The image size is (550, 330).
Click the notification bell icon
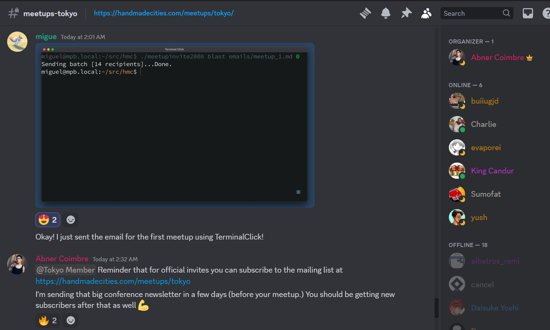pos(386,14)
